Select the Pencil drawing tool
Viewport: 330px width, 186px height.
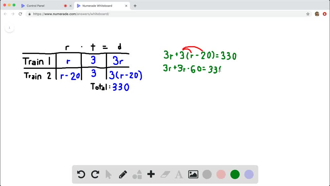pos(123,174)
